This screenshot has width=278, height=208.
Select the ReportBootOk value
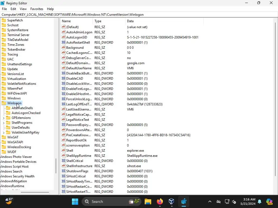click(76, 140)
